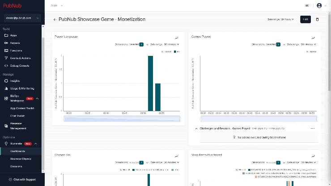This screenshot has width=331, height=186.
Task: Click the Usage & Monitoring bar-chart icon
Action: pos(6,89)
